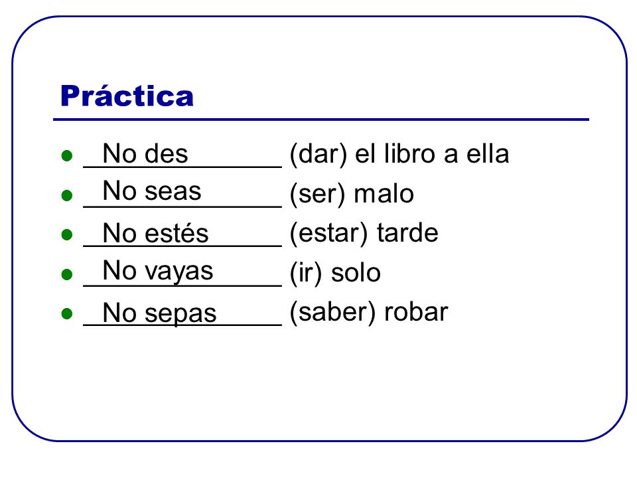Click the green bullet beside No vayas
This screenshot has height=478, width=637.
pos(66,274)
